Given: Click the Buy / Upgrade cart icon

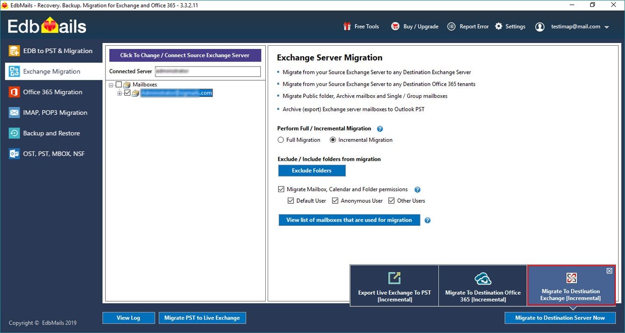Looking at the screenshot, I should pos(395,26).
